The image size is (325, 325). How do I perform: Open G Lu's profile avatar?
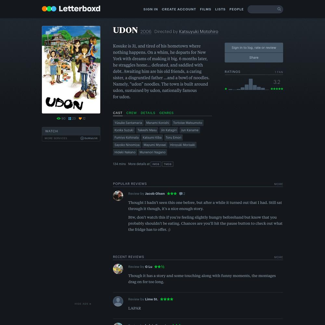point(118,269)
